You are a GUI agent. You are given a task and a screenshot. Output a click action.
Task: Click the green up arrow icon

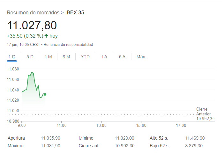[46, 36]
